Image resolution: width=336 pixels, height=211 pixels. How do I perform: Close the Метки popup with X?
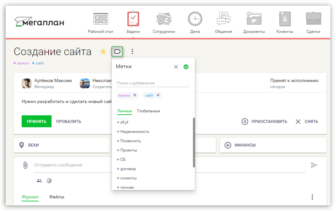(x=176, y=67)
